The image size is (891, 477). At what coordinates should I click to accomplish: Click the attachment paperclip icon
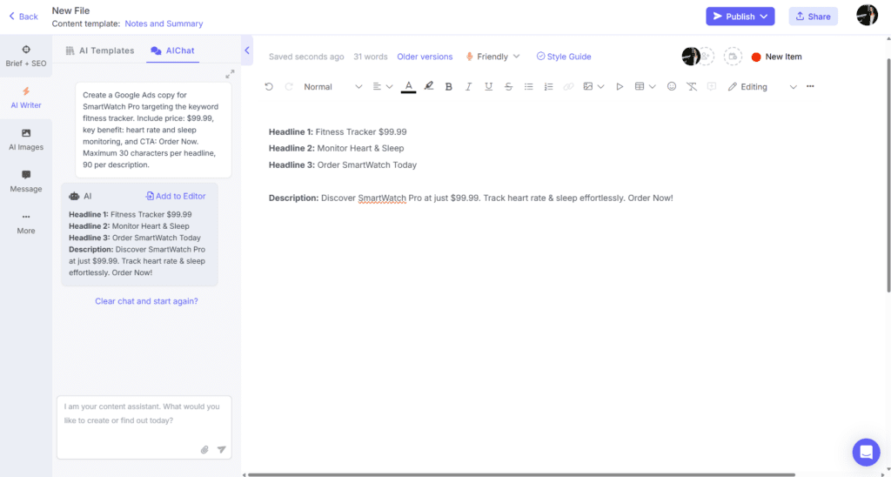[204, 450]
